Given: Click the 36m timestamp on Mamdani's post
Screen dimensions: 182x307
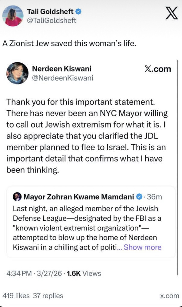Looking at the screenshot, I should click(154, 197).
